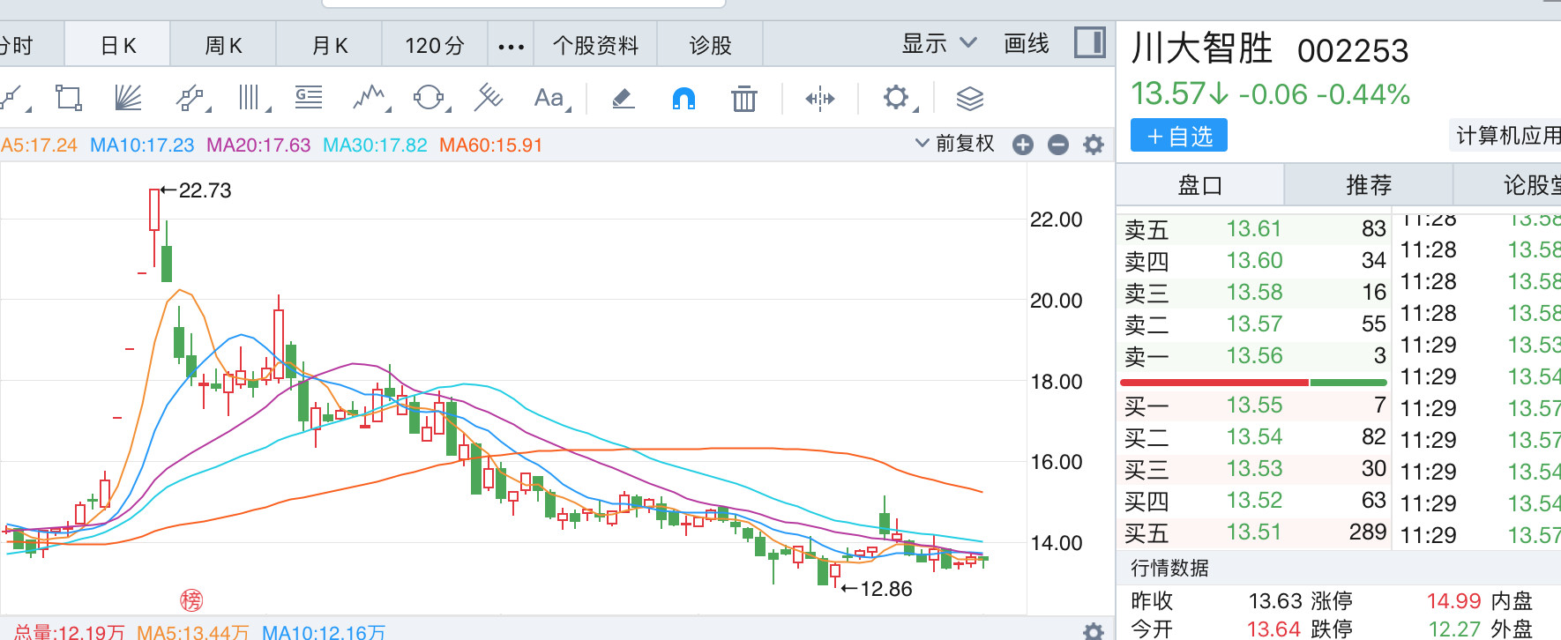Toggle the 画线 drawing toolbar
The height and width of the screenshot is (640, 1561).
pos(1026,44)
